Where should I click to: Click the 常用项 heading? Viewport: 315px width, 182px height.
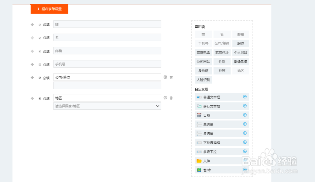click(200, 27)
